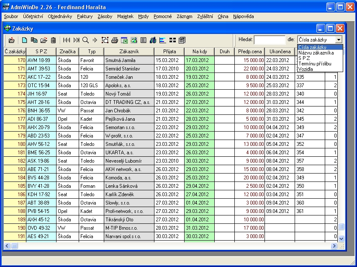
Task: Click the horizontal bar graph icon
Action: point(162,40)
